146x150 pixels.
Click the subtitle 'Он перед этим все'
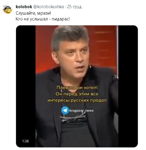pos(77,94)
